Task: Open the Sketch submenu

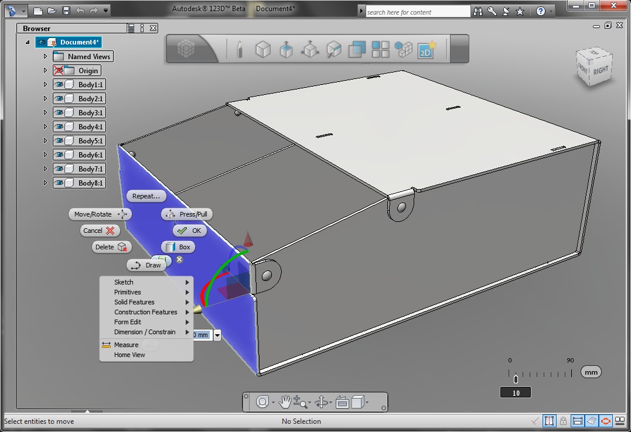Action: tap(146, 282)
